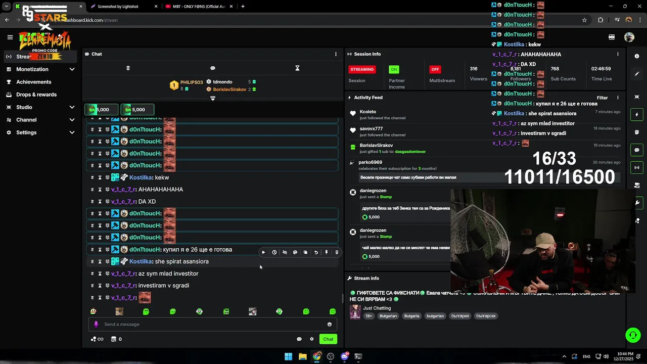The width and height of the screenshot is (647, 364).
Task: Expand the Monetization sidebar section
Action: pyautogui.click(x=72, y=69)
